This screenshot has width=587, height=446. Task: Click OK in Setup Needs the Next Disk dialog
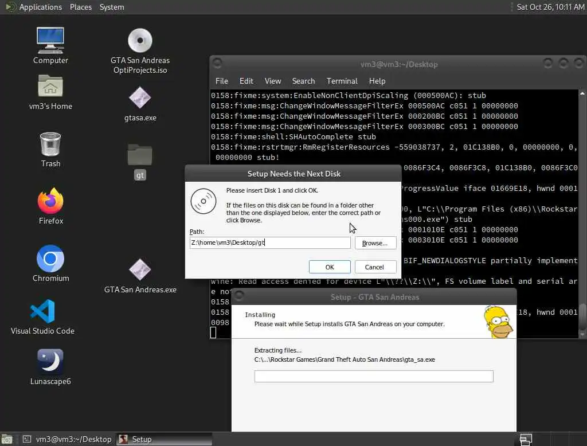pos(330,267)
